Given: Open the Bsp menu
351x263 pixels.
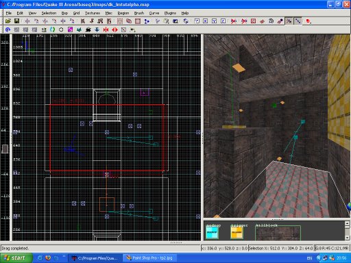Looking at the screenshot, I should [64, 13].
